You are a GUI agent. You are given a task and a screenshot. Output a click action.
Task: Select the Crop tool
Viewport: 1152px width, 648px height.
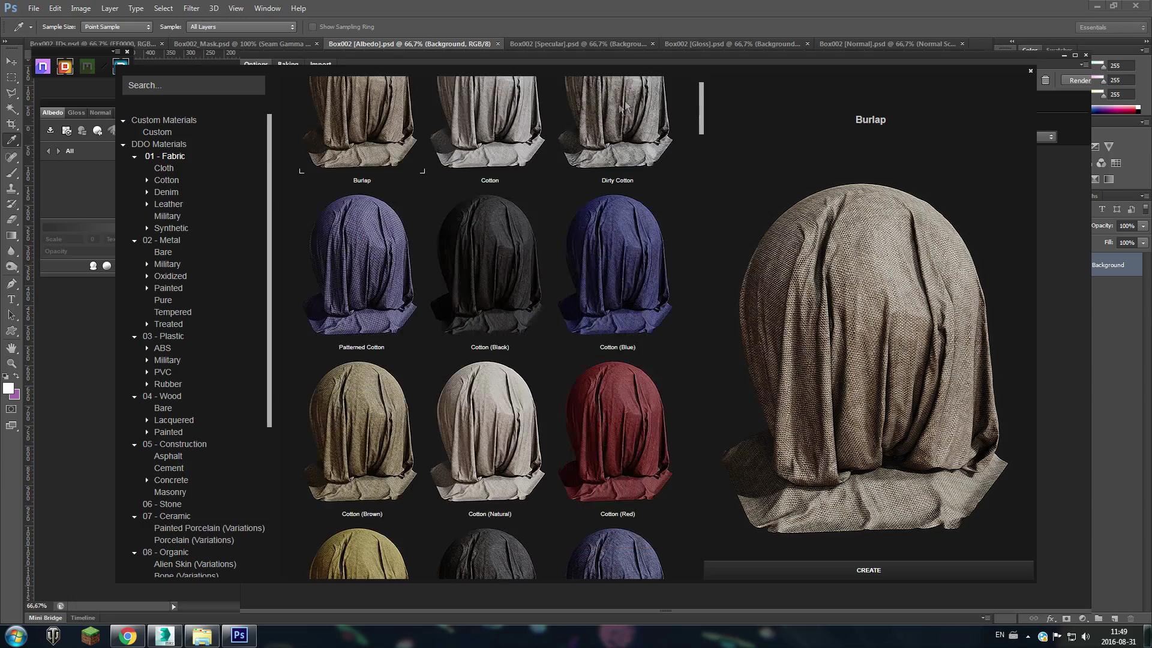(x=11, y=124)
